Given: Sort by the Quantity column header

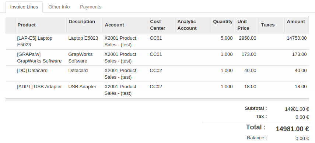Looking at the screenshot, I should tap(223, 25).
